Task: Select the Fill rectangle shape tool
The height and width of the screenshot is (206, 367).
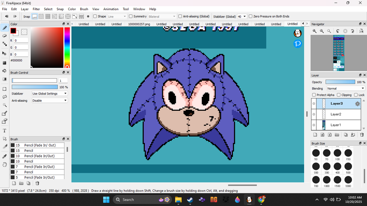Action: point(4,63)
